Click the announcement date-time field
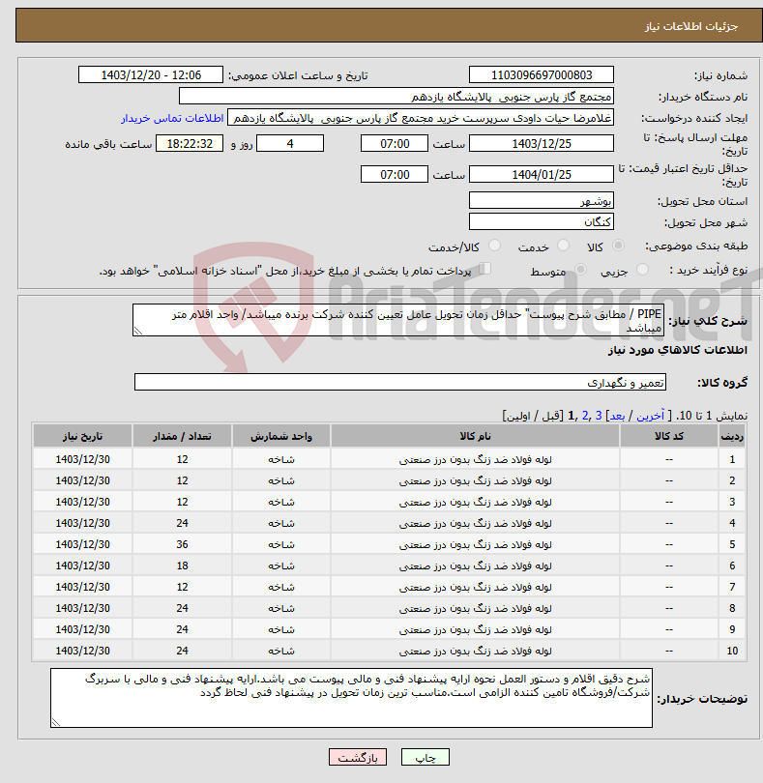 point(151,74)
